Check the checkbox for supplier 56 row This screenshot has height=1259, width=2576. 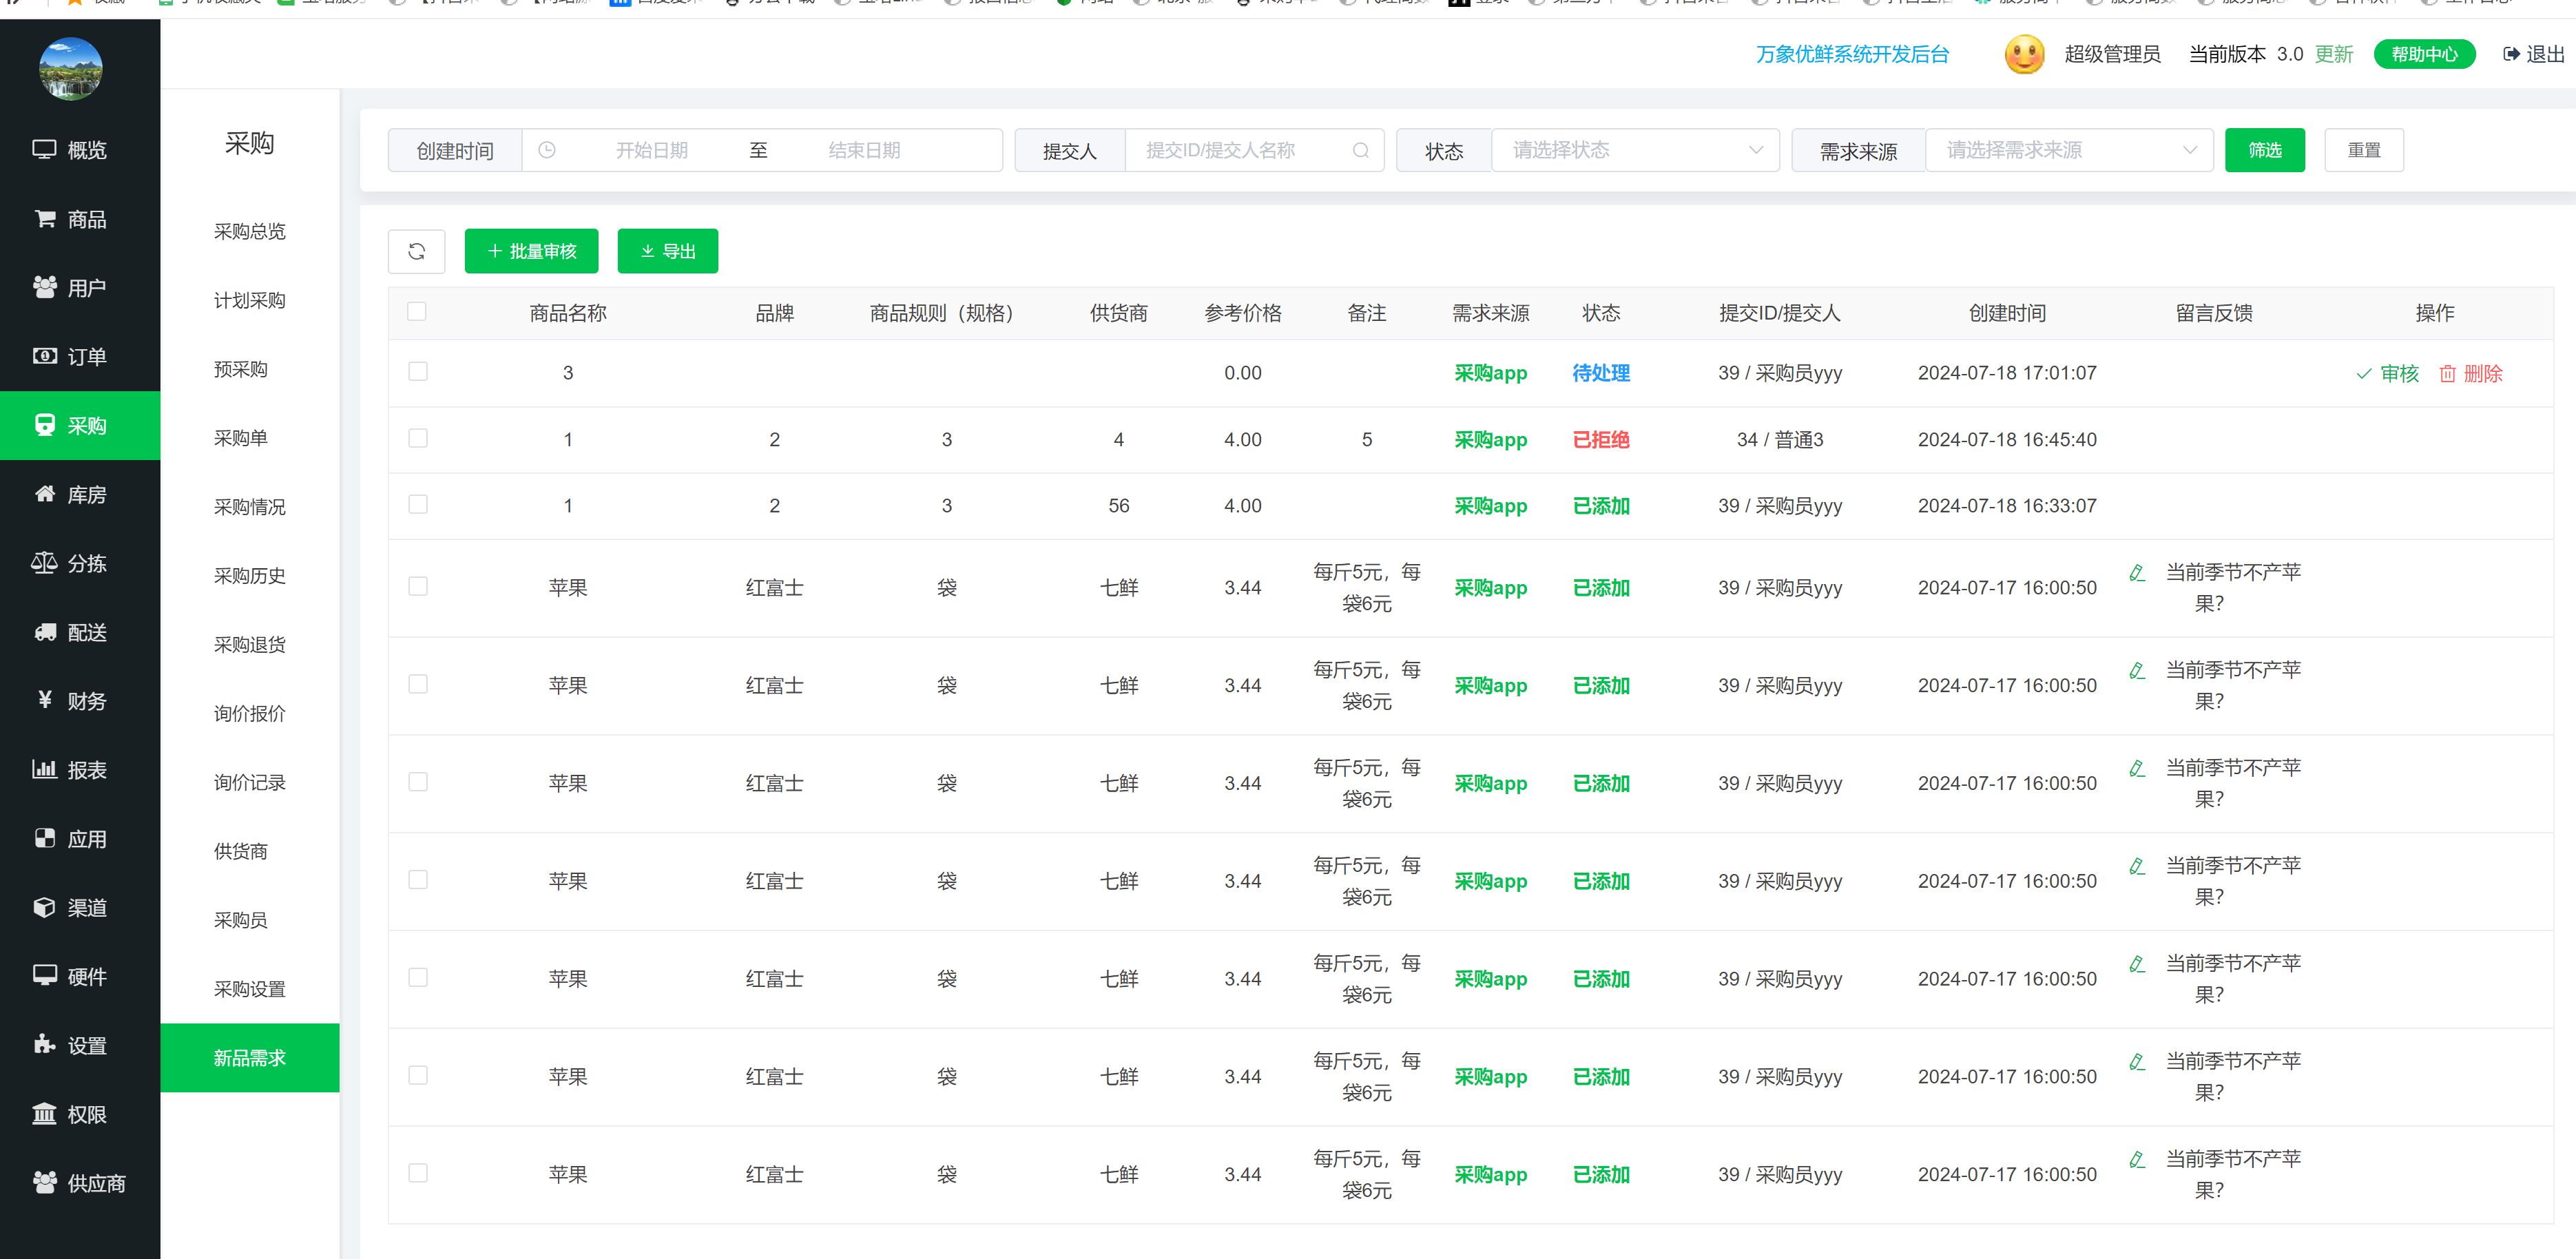point(418,504)
